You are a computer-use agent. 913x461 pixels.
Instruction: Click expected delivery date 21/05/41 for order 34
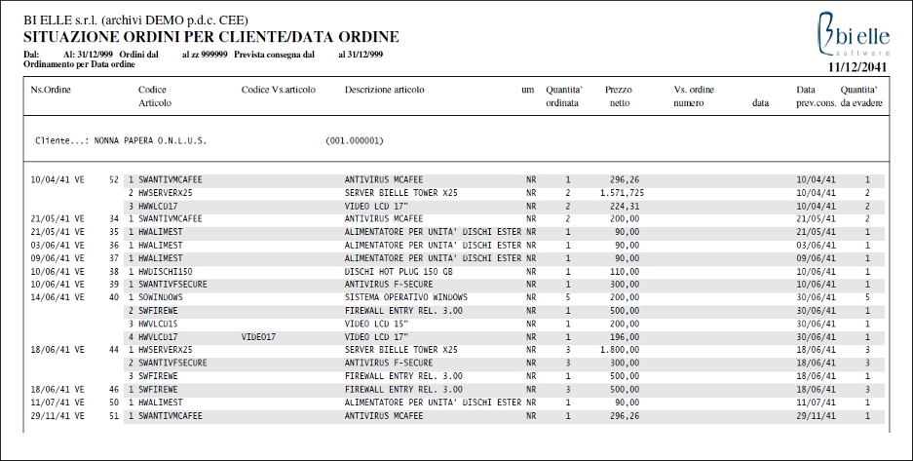[x=816, y=219]
